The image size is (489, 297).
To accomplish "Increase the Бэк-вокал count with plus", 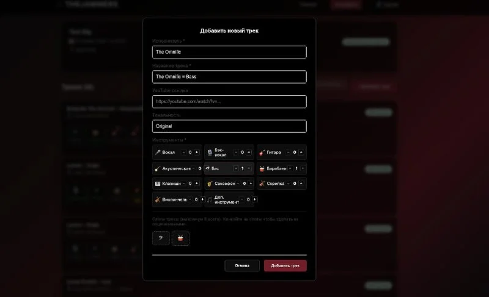I will (249, 152).
